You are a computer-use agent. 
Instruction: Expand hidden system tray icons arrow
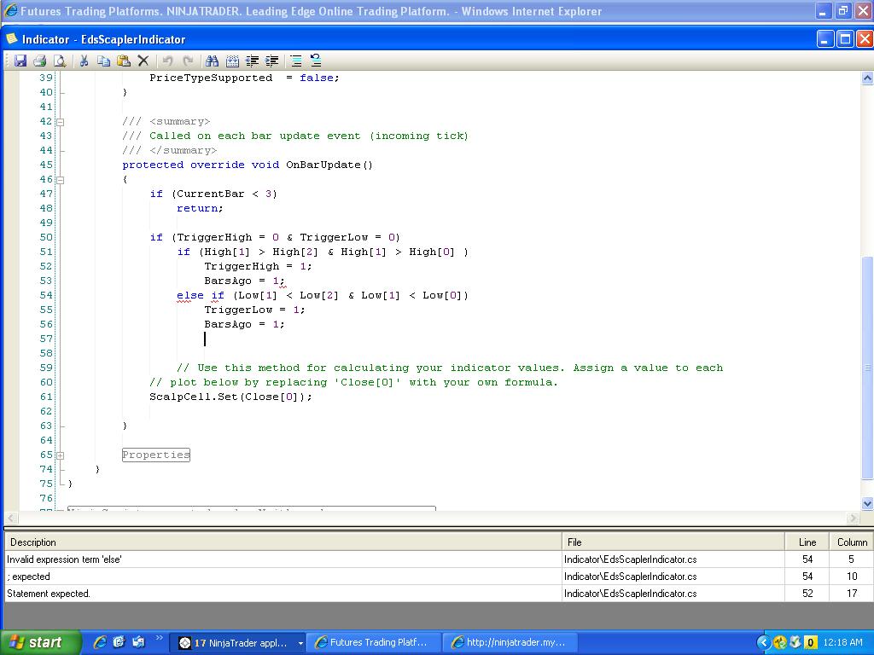tap(764, 643)
